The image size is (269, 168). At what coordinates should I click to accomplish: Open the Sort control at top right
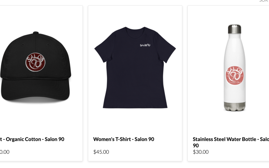(264, 1)
